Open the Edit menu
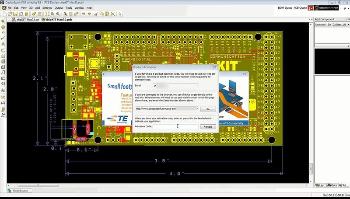350x199 pixels. (16, 8)
